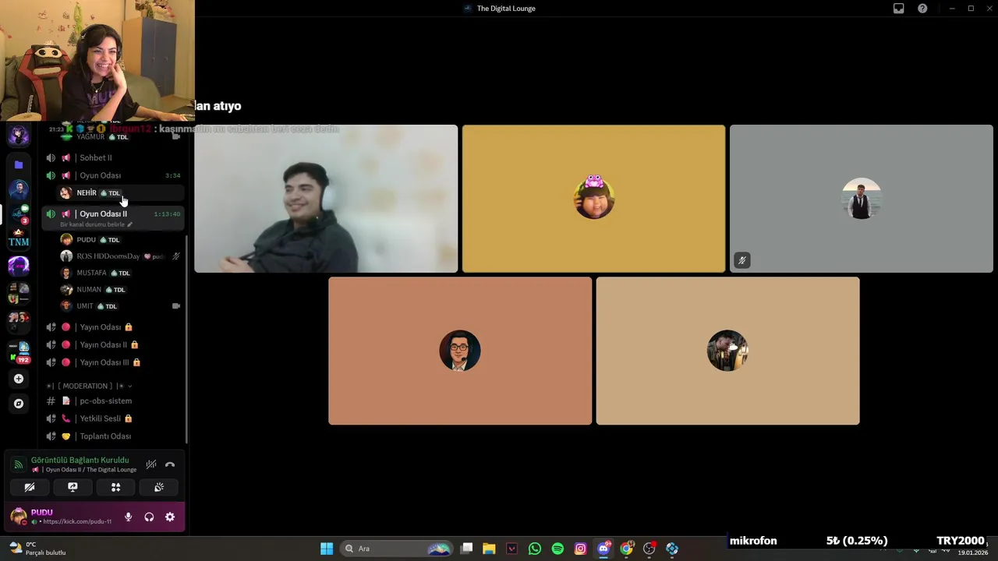Click user MUSTAFA in voice list
This screenshot has width=998, height=561.
coord(121,273)
